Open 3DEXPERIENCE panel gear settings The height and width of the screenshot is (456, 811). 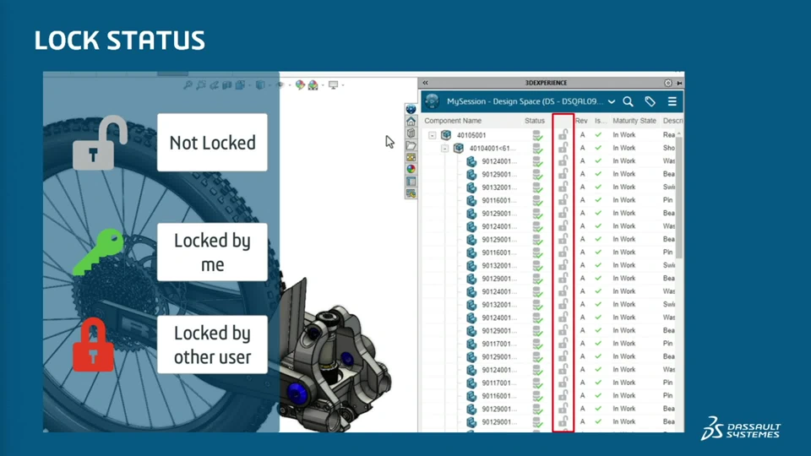(667, 83)
